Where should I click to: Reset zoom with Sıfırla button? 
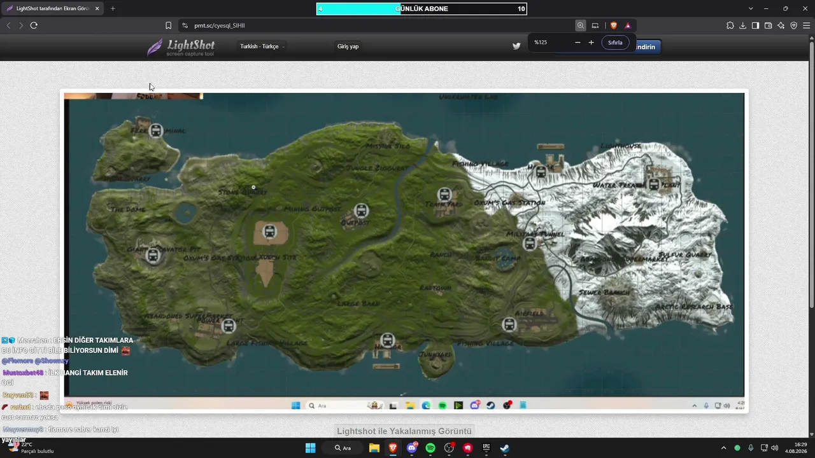click(x=615, y=43)
